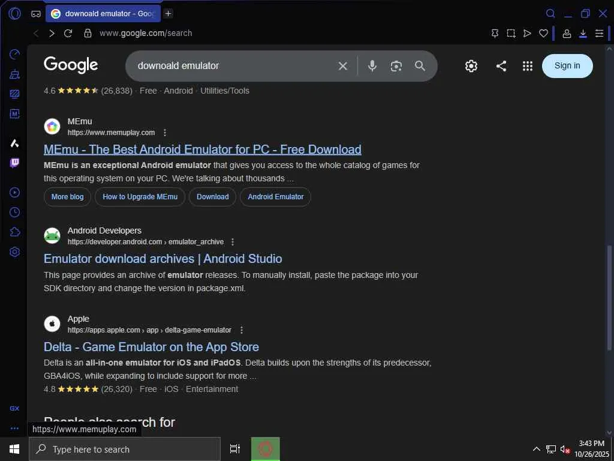614x461 pixels.
Task: Open GX Control speedometer sidebar icon
Action: pos(14,55)
